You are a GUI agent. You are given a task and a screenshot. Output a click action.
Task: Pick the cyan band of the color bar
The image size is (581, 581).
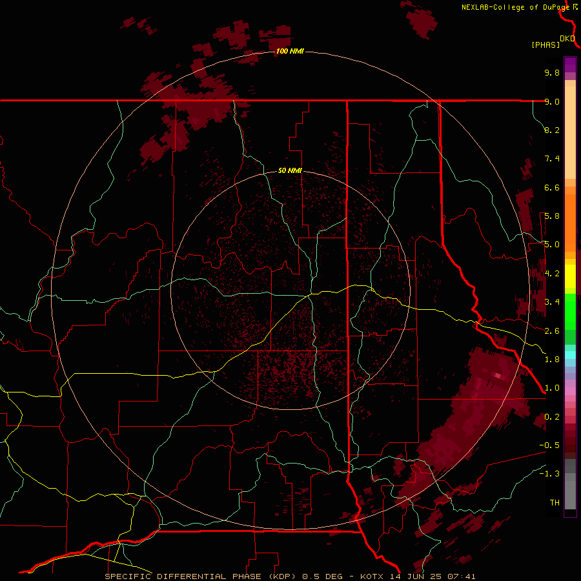pos(570,354)
